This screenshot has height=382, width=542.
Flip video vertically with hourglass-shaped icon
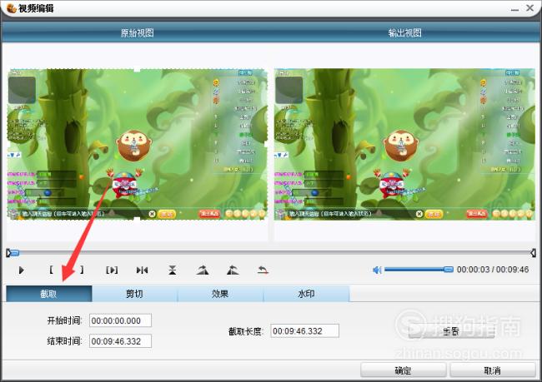point(172,270)
